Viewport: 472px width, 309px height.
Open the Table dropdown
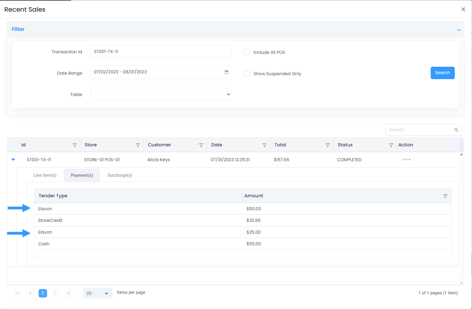[x=160, y=95]
